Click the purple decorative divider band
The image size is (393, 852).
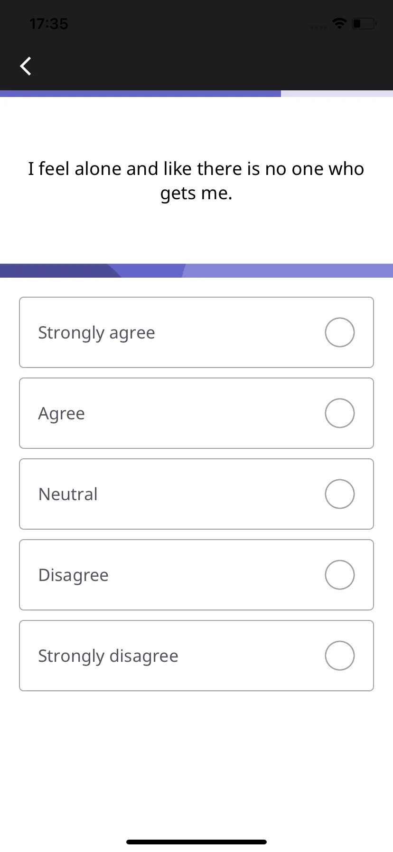point(196,271)
